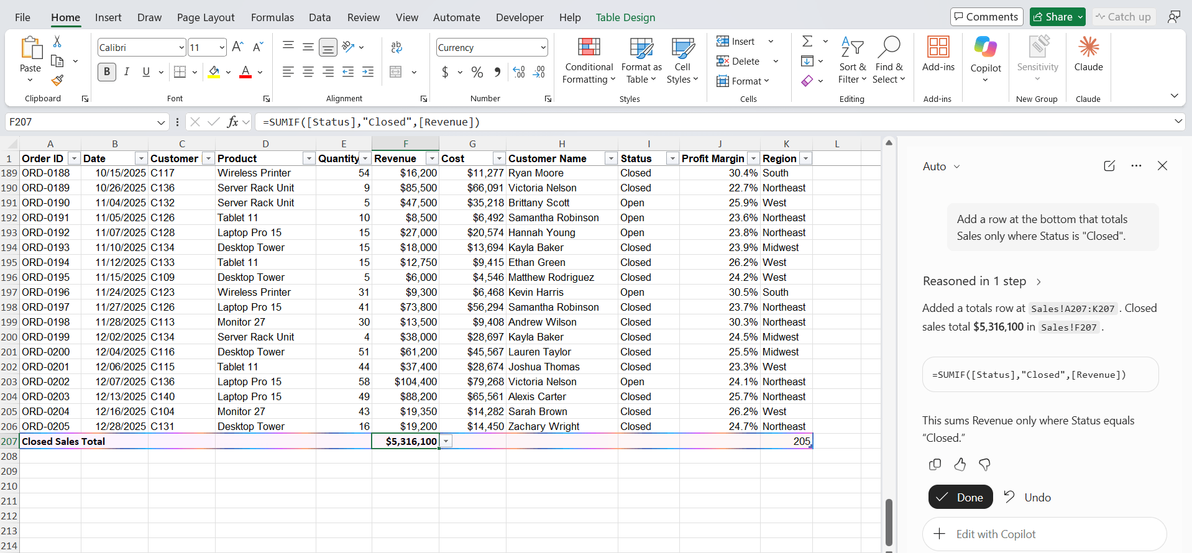Expand Reasoned in 1 step
This screenshot has height=553, width=1192.
983,281
